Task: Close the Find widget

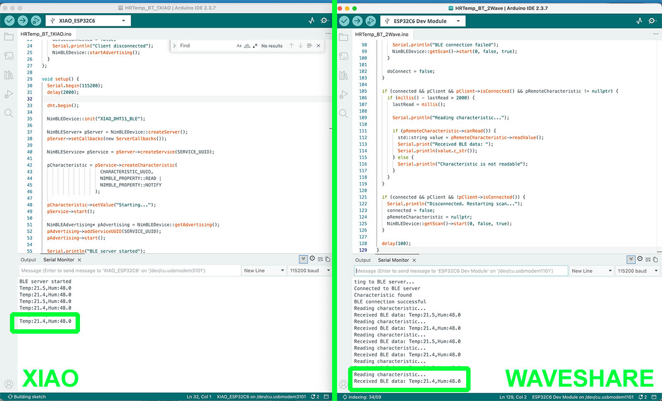Action: [318, 46]
